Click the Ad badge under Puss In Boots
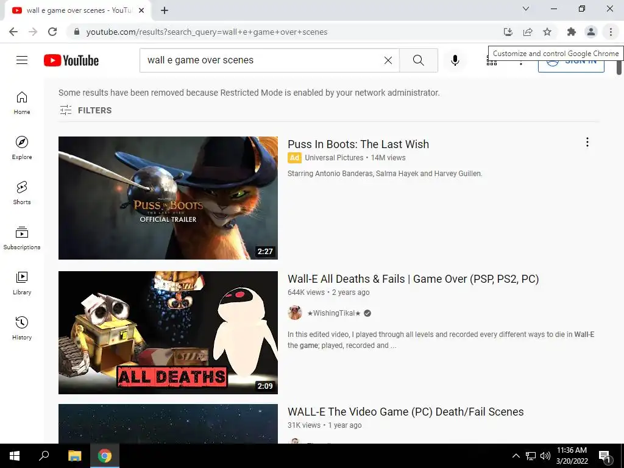The width and height of the screenshot is (624, 468). click(294, 158)
